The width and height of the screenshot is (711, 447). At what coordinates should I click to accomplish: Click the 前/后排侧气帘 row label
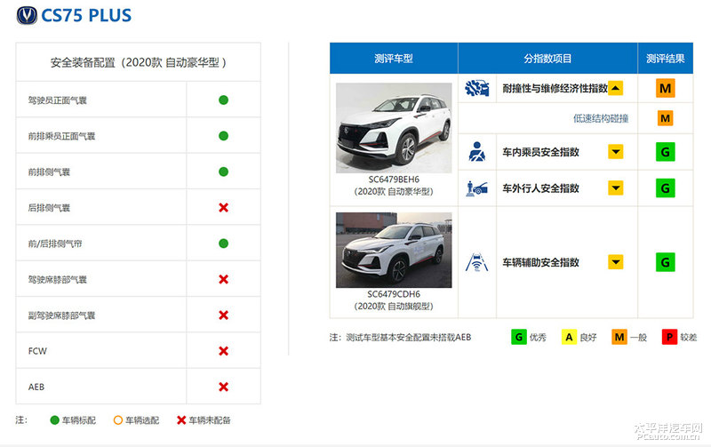pyautogui.click(x=55, y=243)
